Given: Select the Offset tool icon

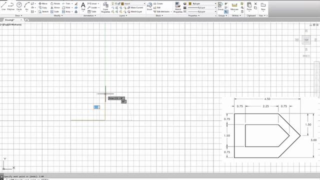Looking at the screenshot, I should tap(76, 11).
